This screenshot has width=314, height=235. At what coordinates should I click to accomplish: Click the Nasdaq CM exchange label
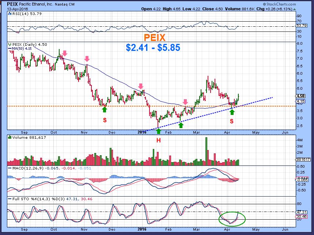[64, 4]
